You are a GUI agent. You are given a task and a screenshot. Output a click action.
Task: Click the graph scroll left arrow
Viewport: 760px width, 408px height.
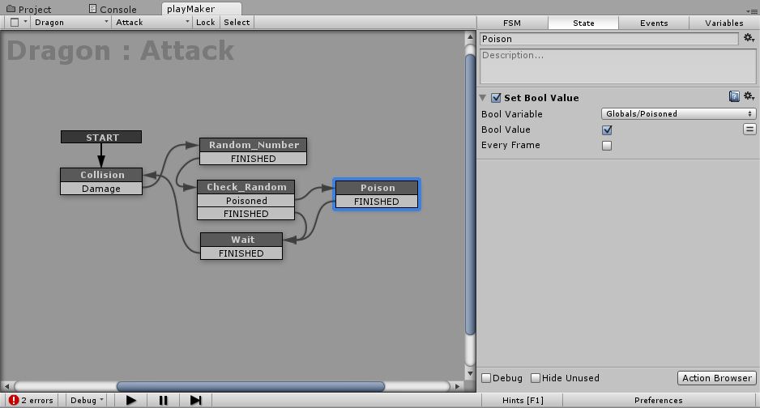click(x=6, y=386)
